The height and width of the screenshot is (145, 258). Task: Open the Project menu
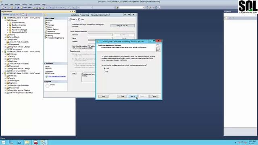(x=17, y=4)
